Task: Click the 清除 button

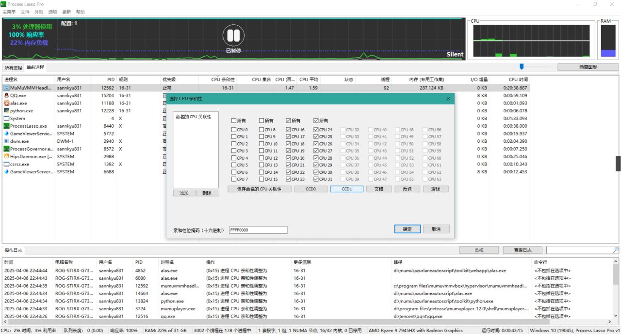Action: click(436, 189)
